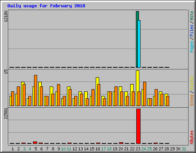
Task: Click day 28 on the x-axis
Action: click(x=167, y=149)
